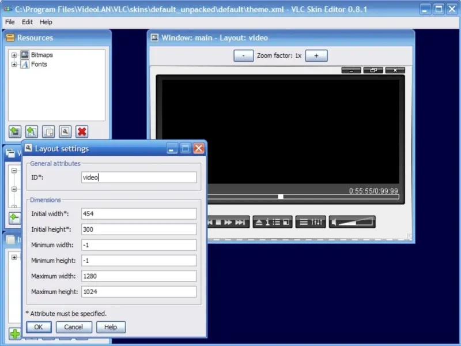Click the 'Window: main - Layout: video' title
Image resolution: width=461 pixels, height=346 pixels.
point(214,37)
